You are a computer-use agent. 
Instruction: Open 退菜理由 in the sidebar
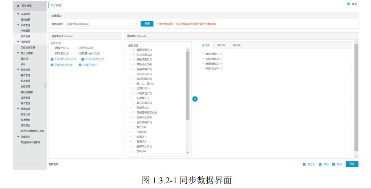click(x=25, y=126)
